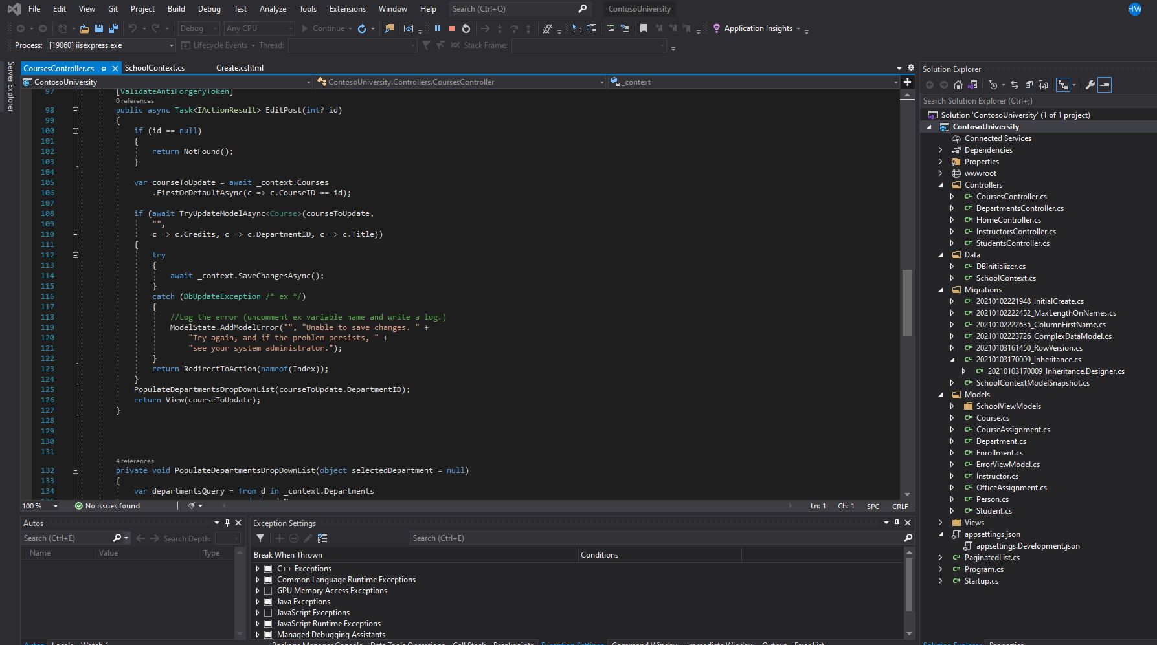1157x645 pixels.
Task: Click the No issues found status indicator
Action: click(107, 506)
